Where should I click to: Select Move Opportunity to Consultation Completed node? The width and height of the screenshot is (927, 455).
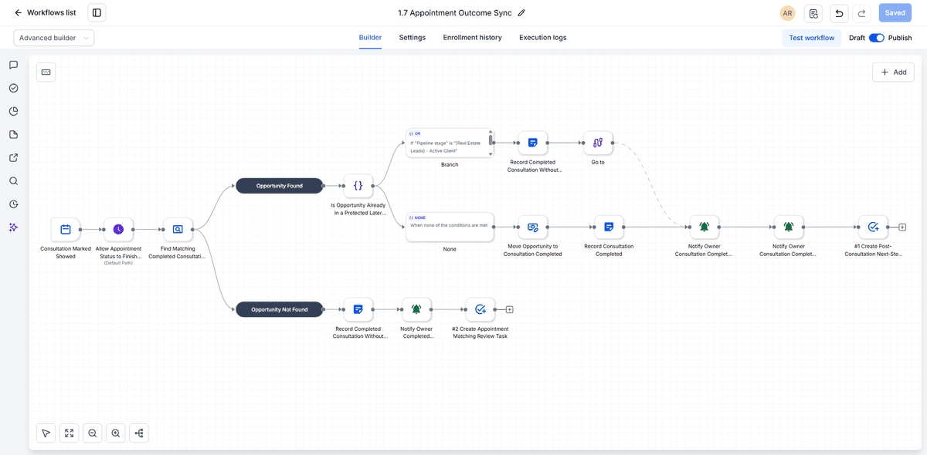pos(532,227)
